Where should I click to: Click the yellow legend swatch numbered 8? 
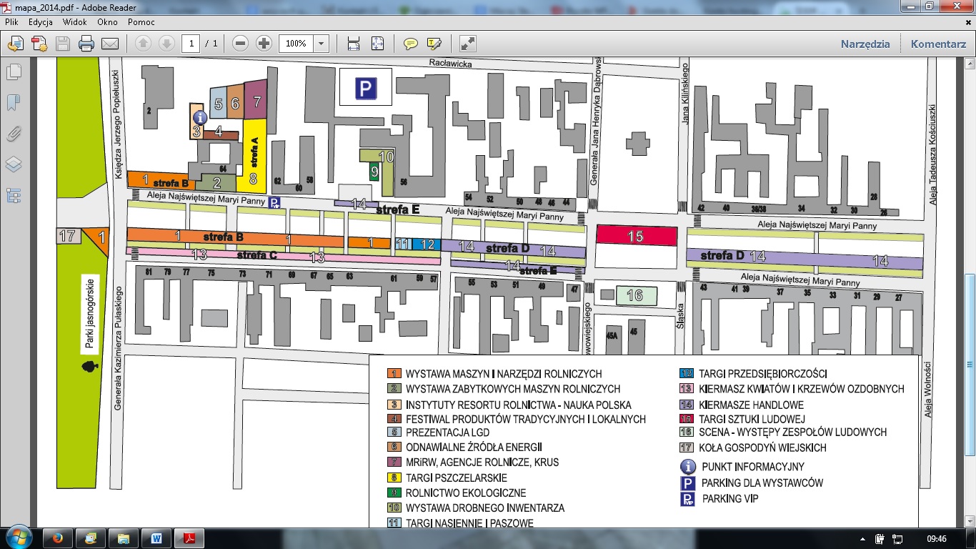pyautogui.click(x=394, y=478)
